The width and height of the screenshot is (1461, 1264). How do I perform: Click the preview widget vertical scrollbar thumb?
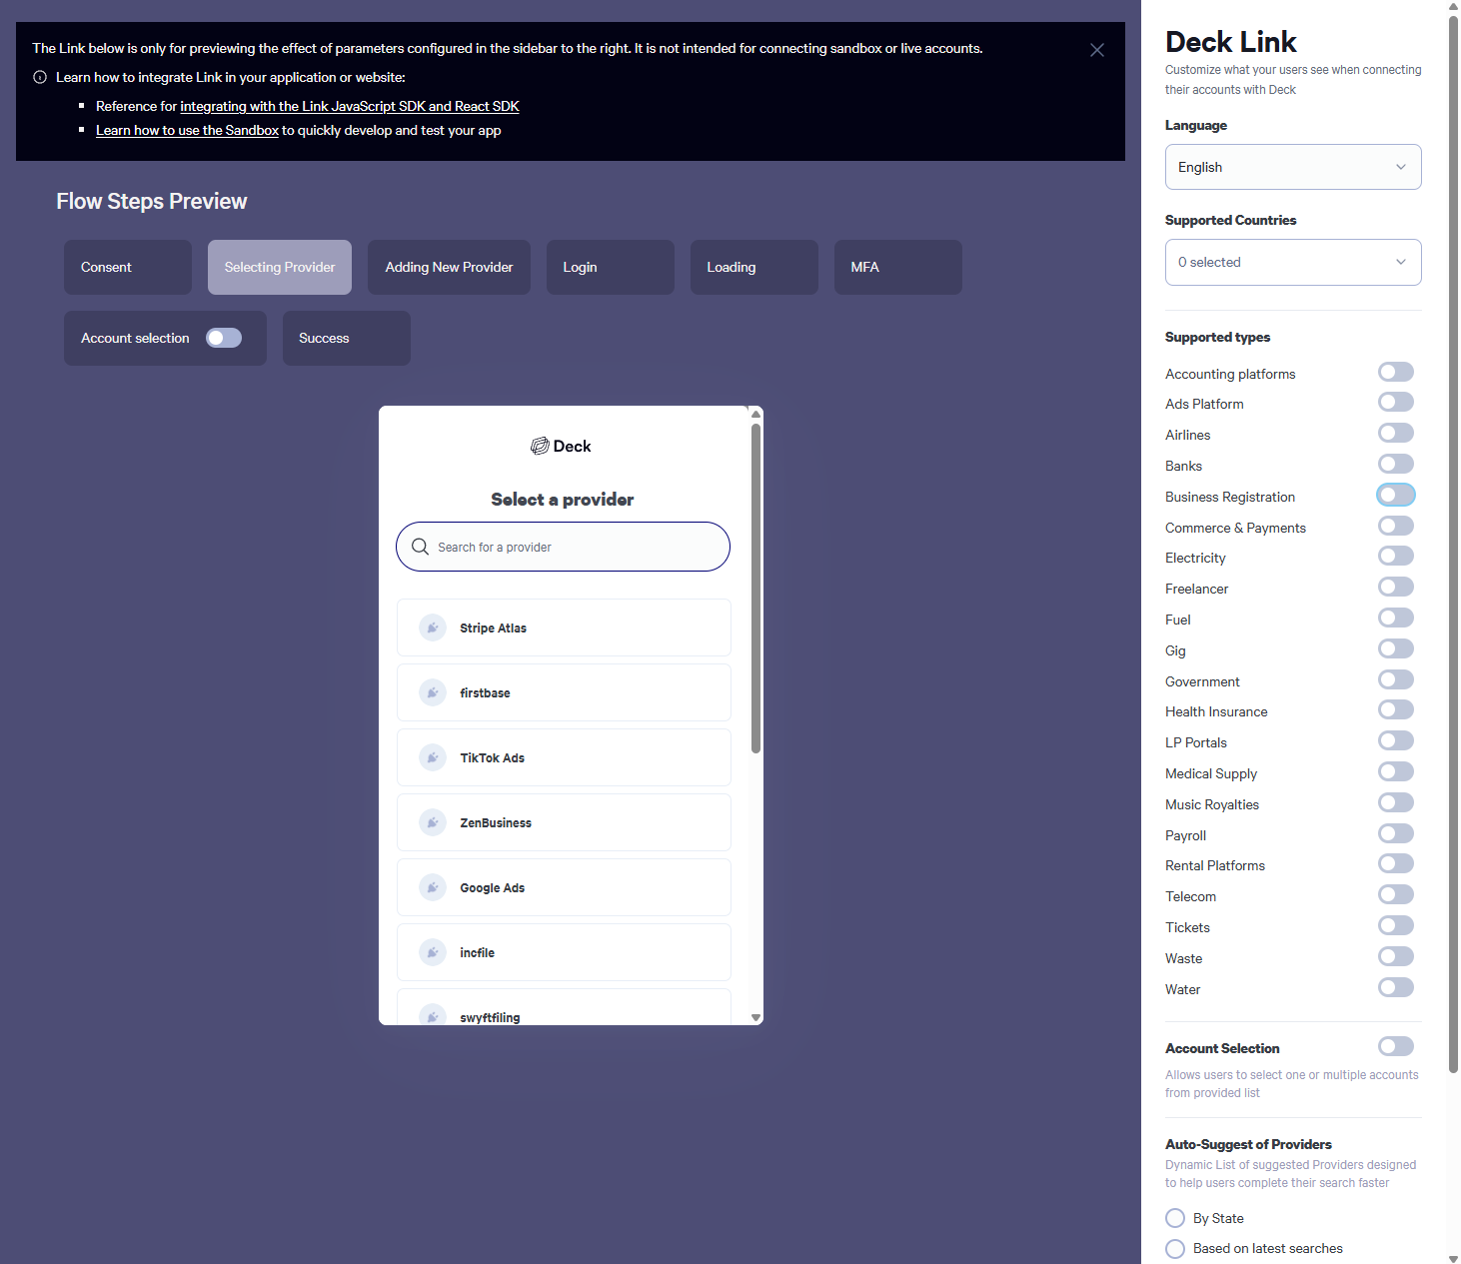[756, 589]
